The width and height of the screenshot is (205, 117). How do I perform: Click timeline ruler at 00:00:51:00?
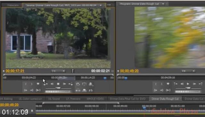point(178,106)
